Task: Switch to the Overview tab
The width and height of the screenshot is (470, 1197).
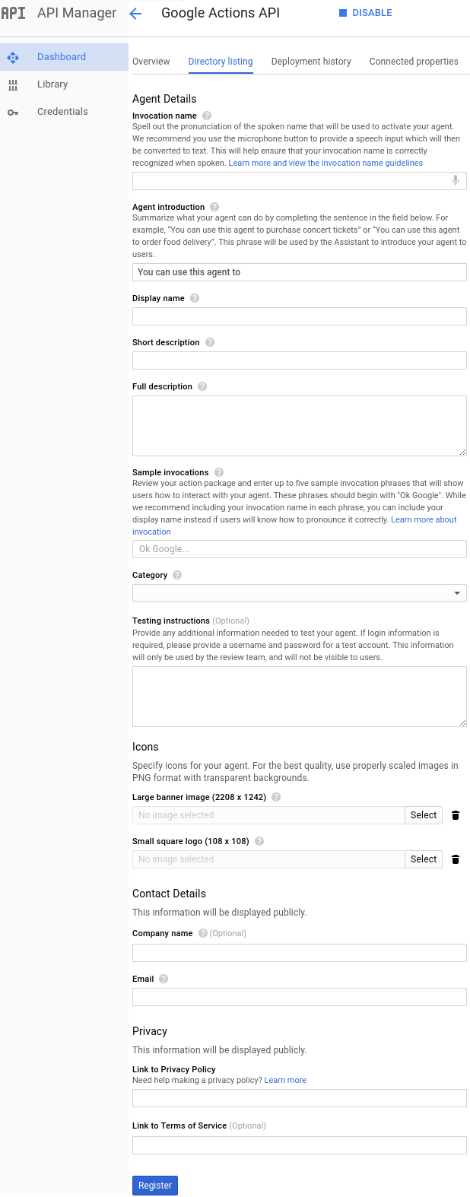Action: click(151, 62)
